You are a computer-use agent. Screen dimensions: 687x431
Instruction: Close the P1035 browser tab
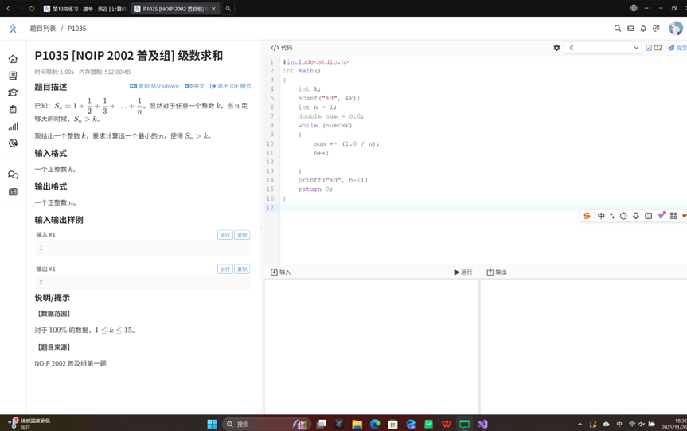(x=213, y=9)
